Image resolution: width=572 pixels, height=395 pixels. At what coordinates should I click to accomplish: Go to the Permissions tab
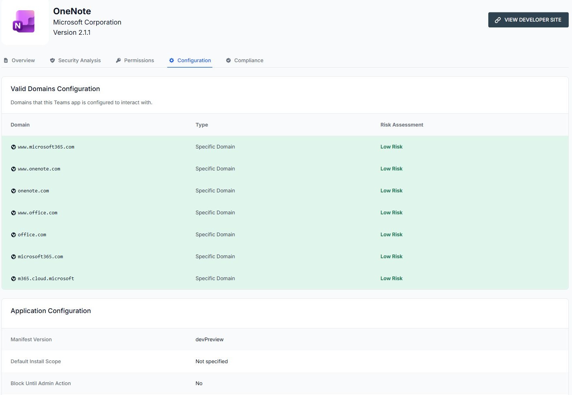135,60
